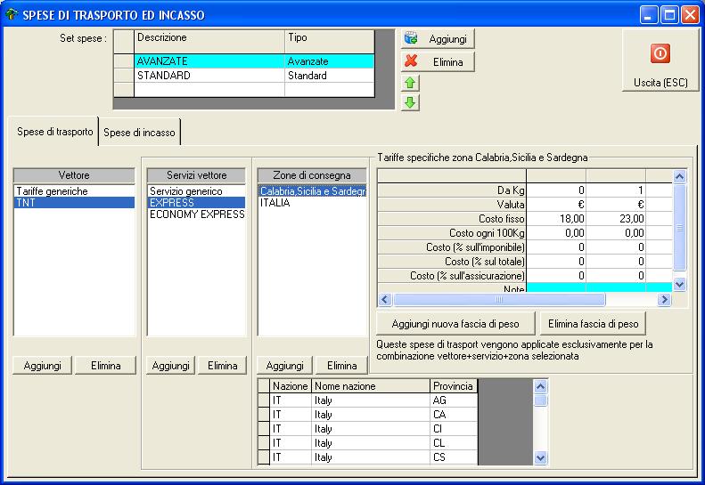The width and height of the screenshot is (705, 485).
Task: Click Aggiungi nuova fascia di peso
Action: [455, 324]
